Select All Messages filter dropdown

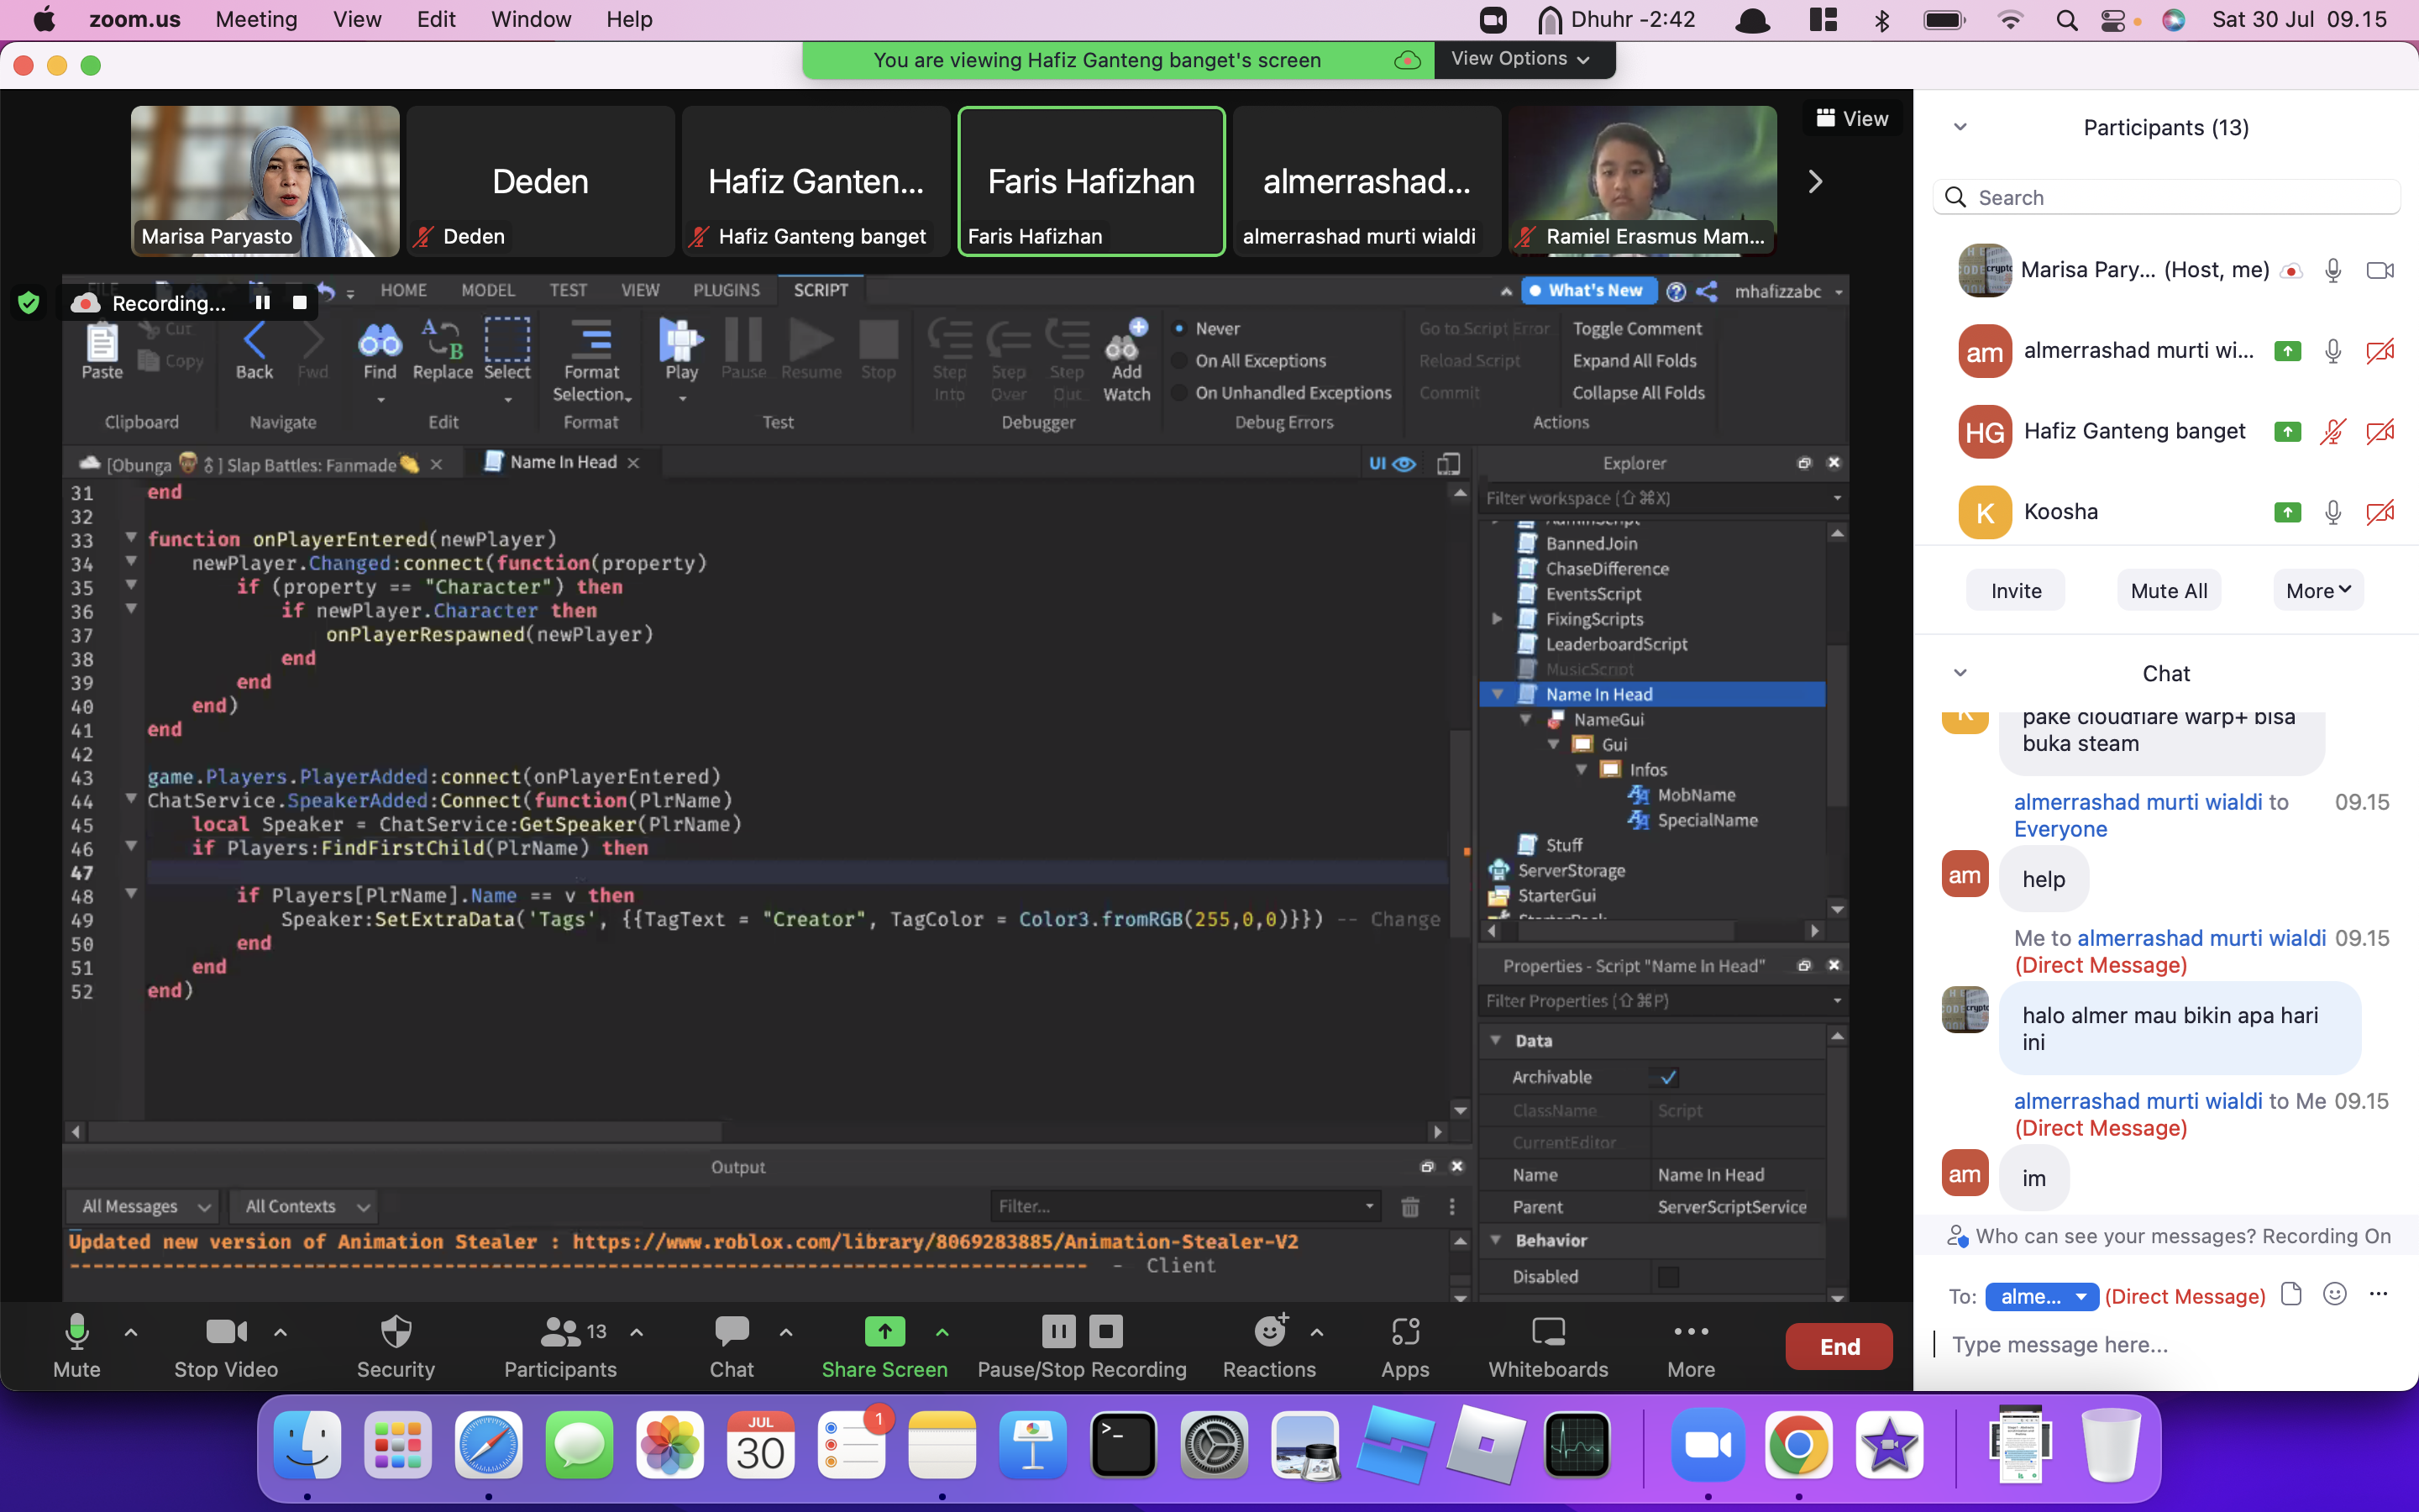click(x=144, y=1205)
